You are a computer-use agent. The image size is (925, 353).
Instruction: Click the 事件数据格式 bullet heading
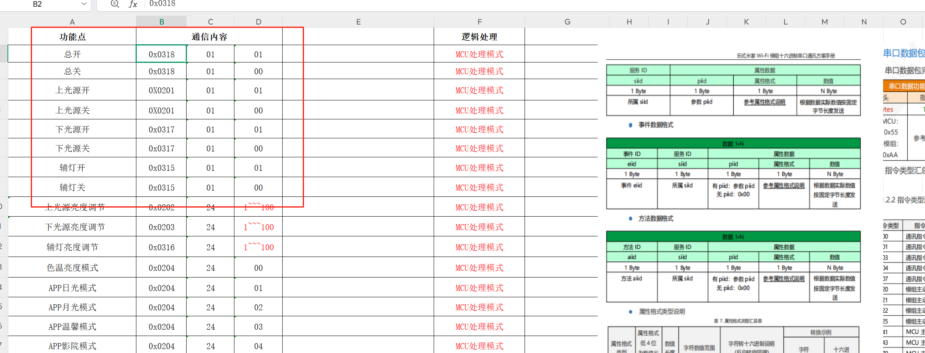[656, 125]
